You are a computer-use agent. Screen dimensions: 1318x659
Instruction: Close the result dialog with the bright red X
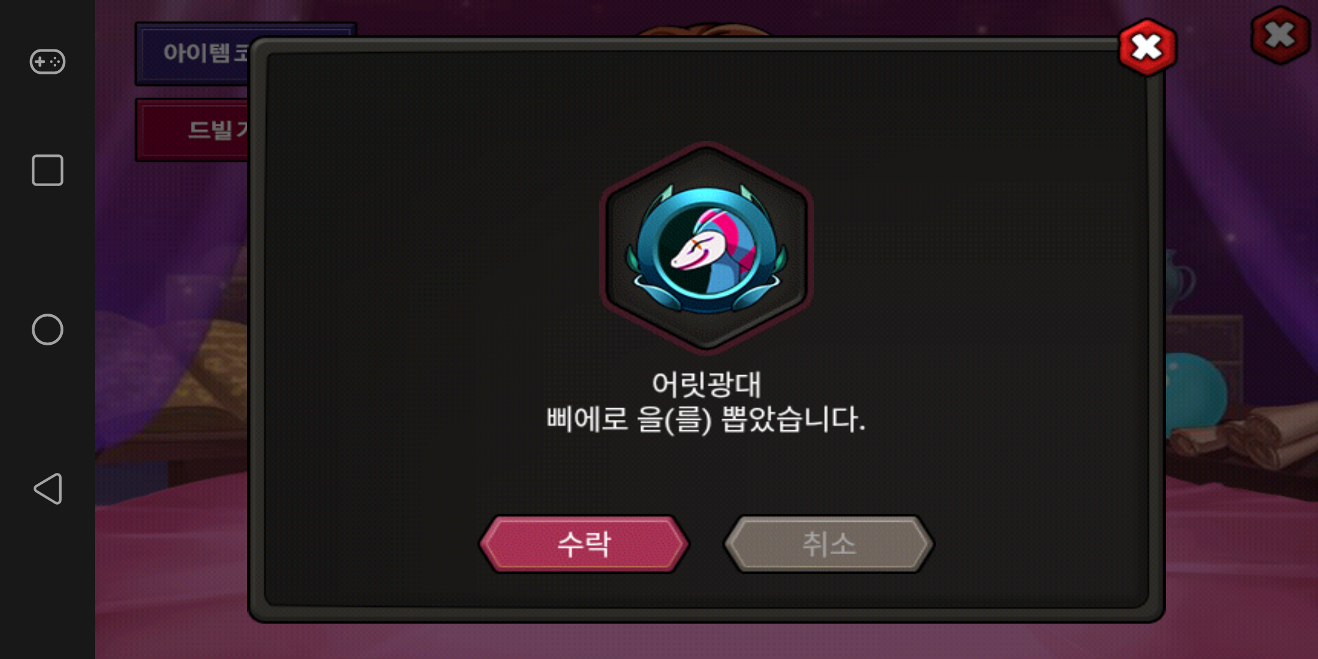pos(1147,48)
